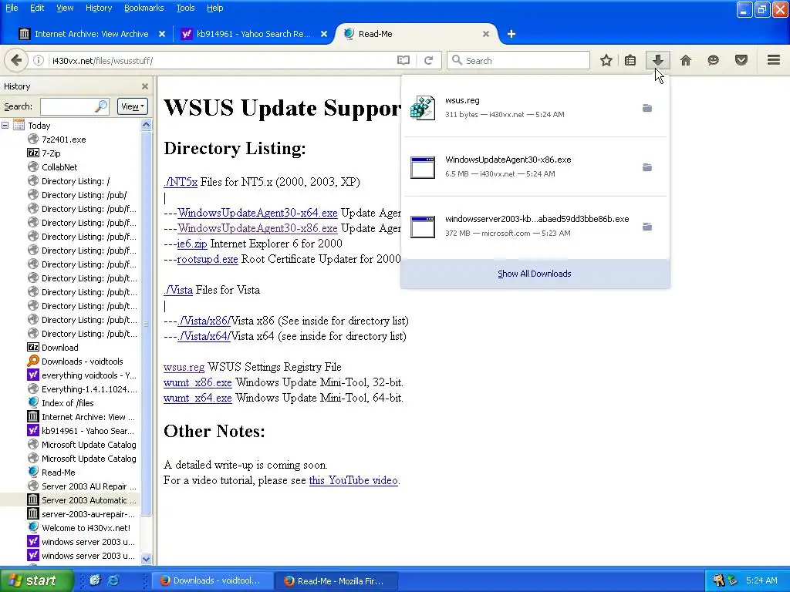
Task: Close the Read-Me tab
Action: point(486,34)
